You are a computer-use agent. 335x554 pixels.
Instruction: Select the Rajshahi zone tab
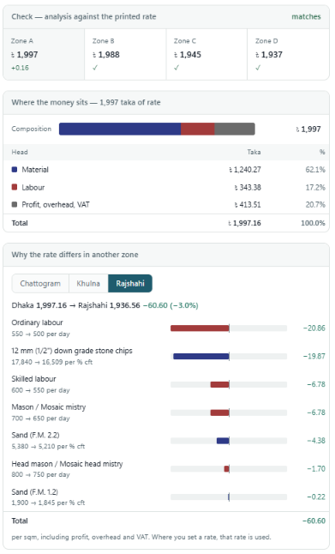point(130,283)
